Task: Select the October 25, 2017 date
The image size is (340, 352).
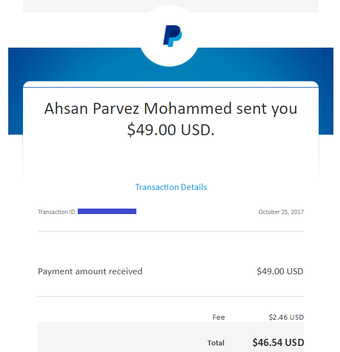Action: coord(281,212)
